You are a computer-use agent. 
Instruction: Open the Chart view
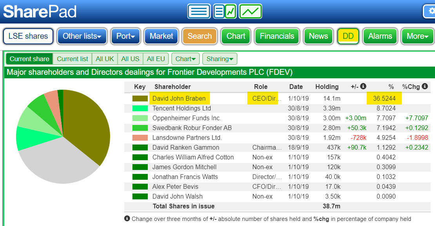[236, 36]
